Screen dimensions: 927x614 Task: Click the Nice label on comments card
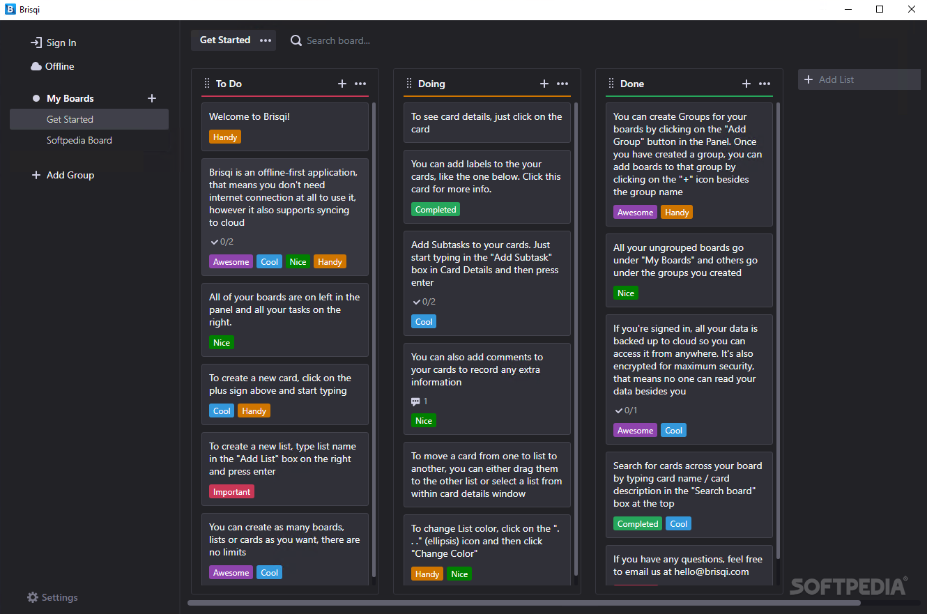coord(424,421)
